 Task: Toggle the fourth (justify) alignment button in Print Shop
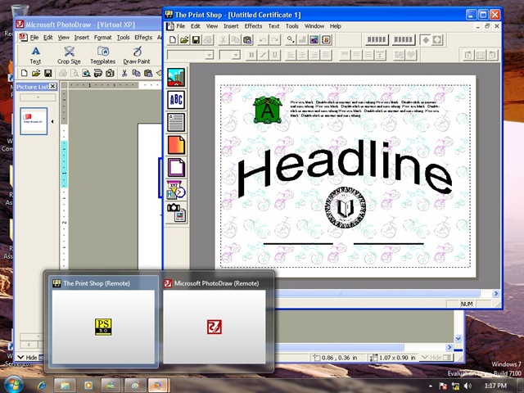326,55
